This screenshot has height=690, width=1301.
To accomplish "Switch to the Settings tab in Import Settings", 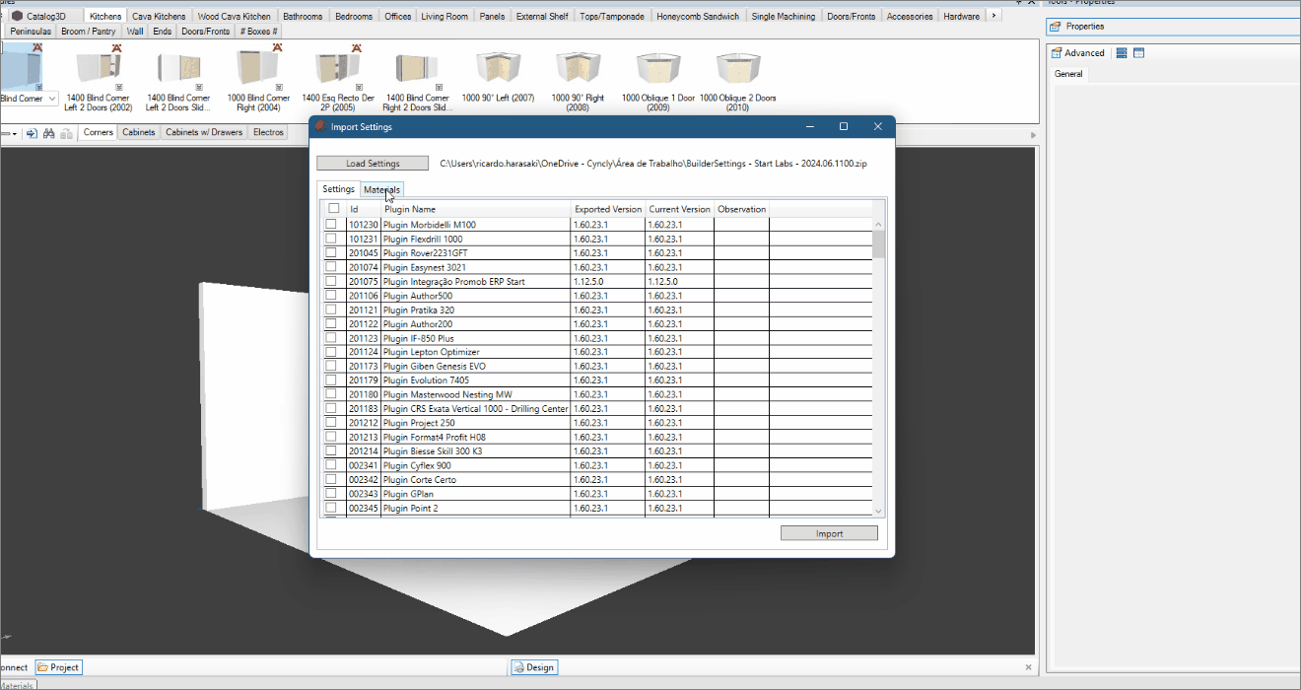I will [x=338, y=189].
